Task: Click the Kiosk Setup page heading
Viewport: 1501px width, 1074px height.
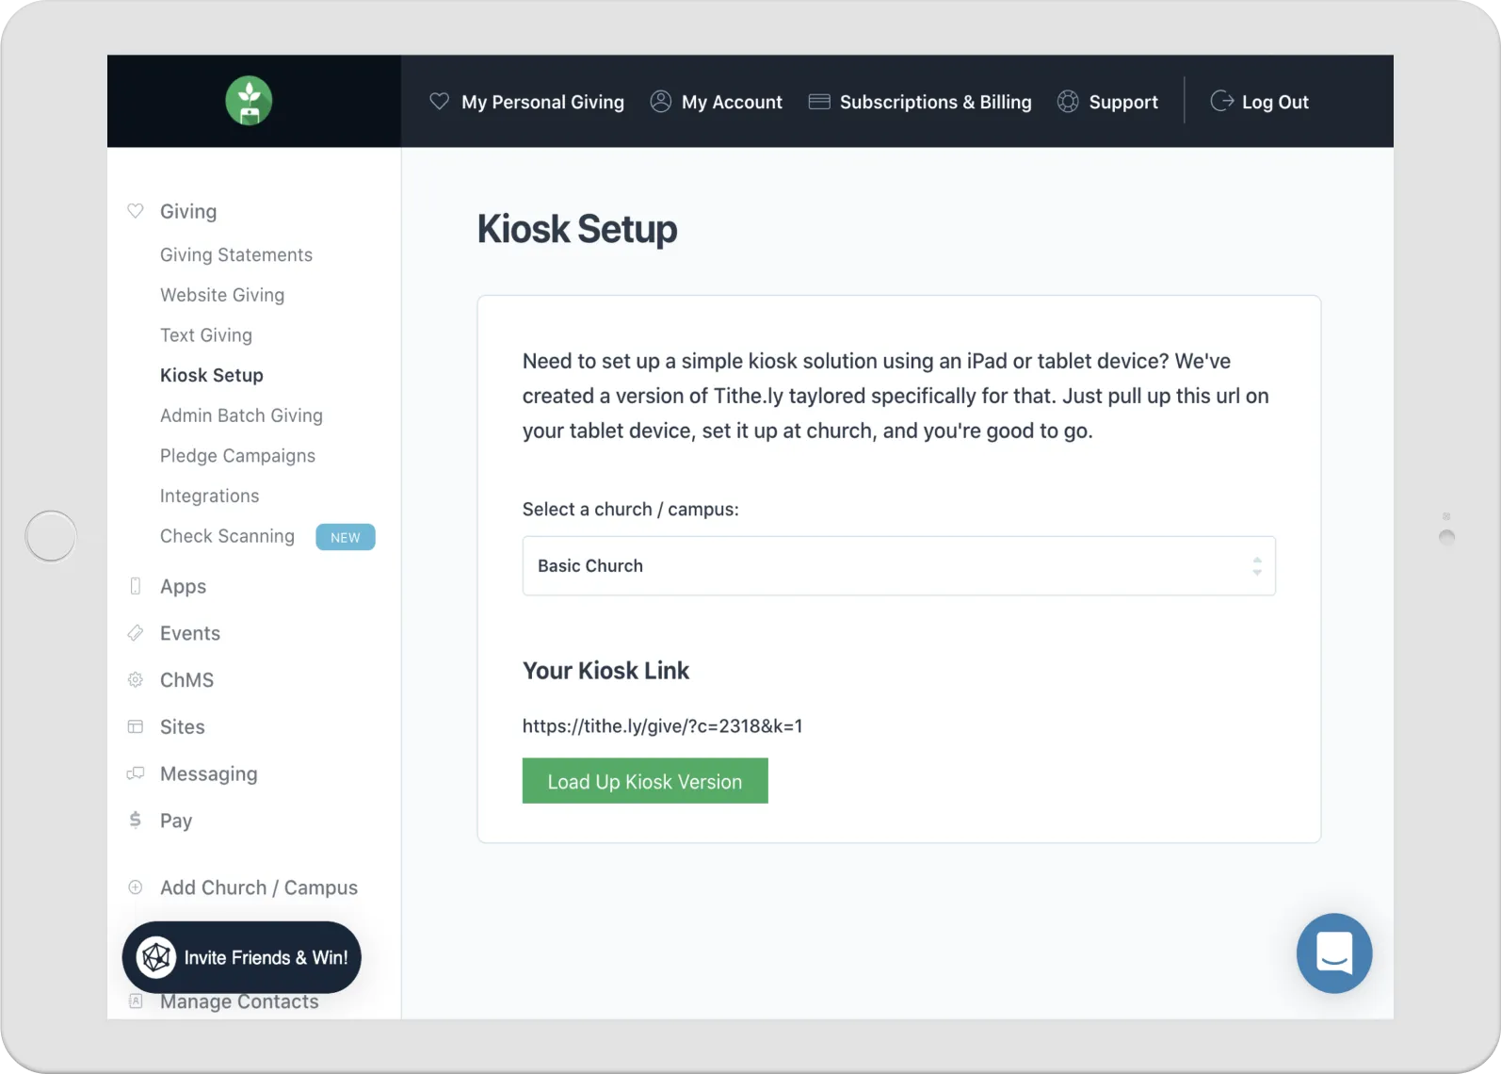Action: [x=577, y=229]
